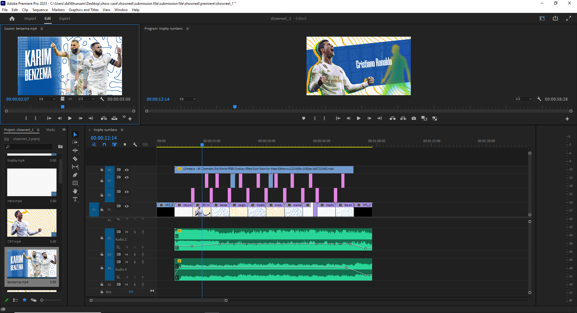Switch to the Import tab
This screenshot has height=313, width=577.
click(30, 19)
